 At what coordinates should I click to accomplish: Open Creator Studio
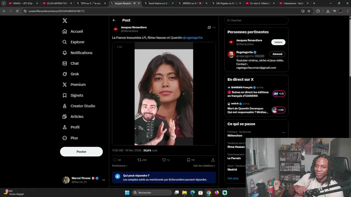79,106
